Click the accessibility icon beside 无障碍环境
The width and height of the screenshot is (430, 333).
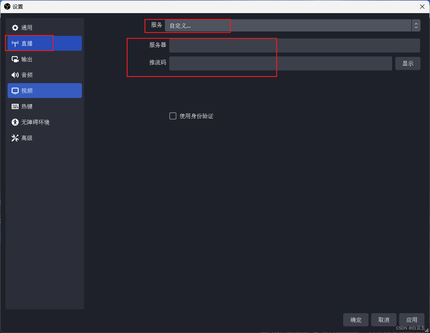pyautogui.click(x=15, y=122)
